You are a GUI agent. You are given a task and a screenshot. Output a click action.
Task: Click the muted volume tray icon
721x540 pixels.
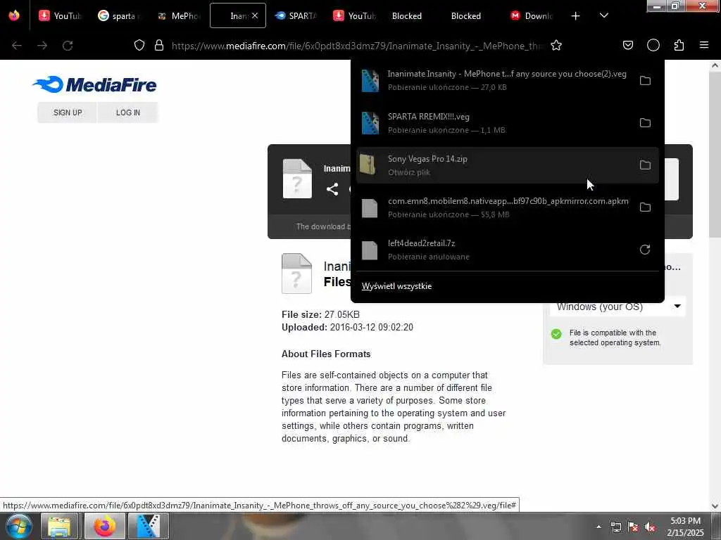click(650, 527)
